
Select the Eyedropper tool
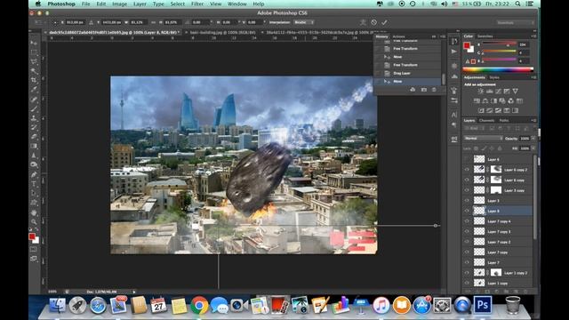34,90
